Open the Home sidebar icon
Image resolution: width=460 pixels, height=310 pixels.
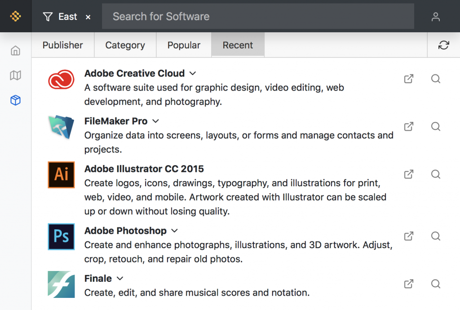[x=16, y=50]
